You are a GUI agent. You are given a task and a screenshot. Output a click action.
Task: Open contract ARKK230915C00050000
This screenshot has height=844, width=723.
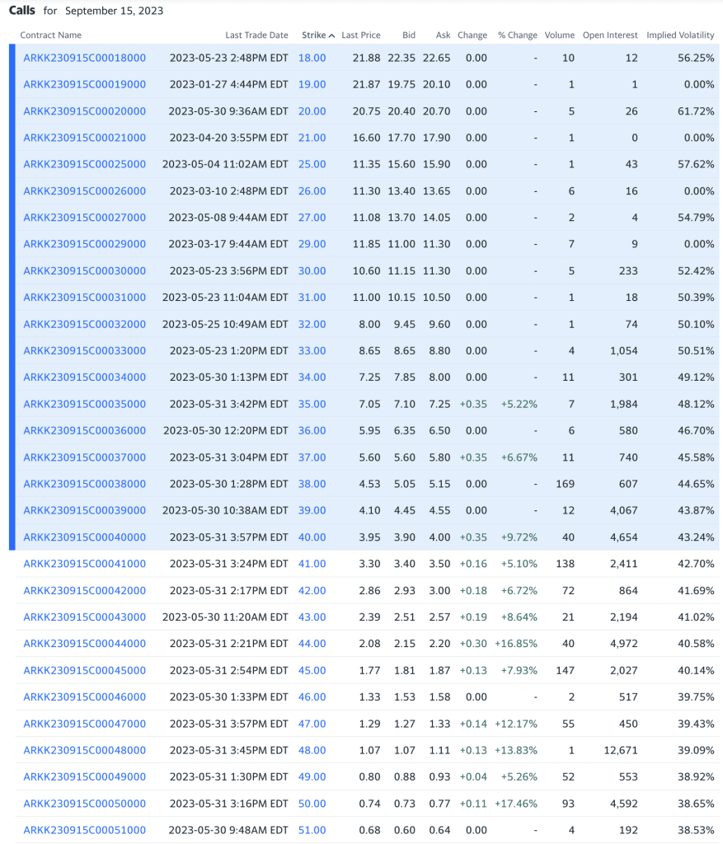click(85, 803)
